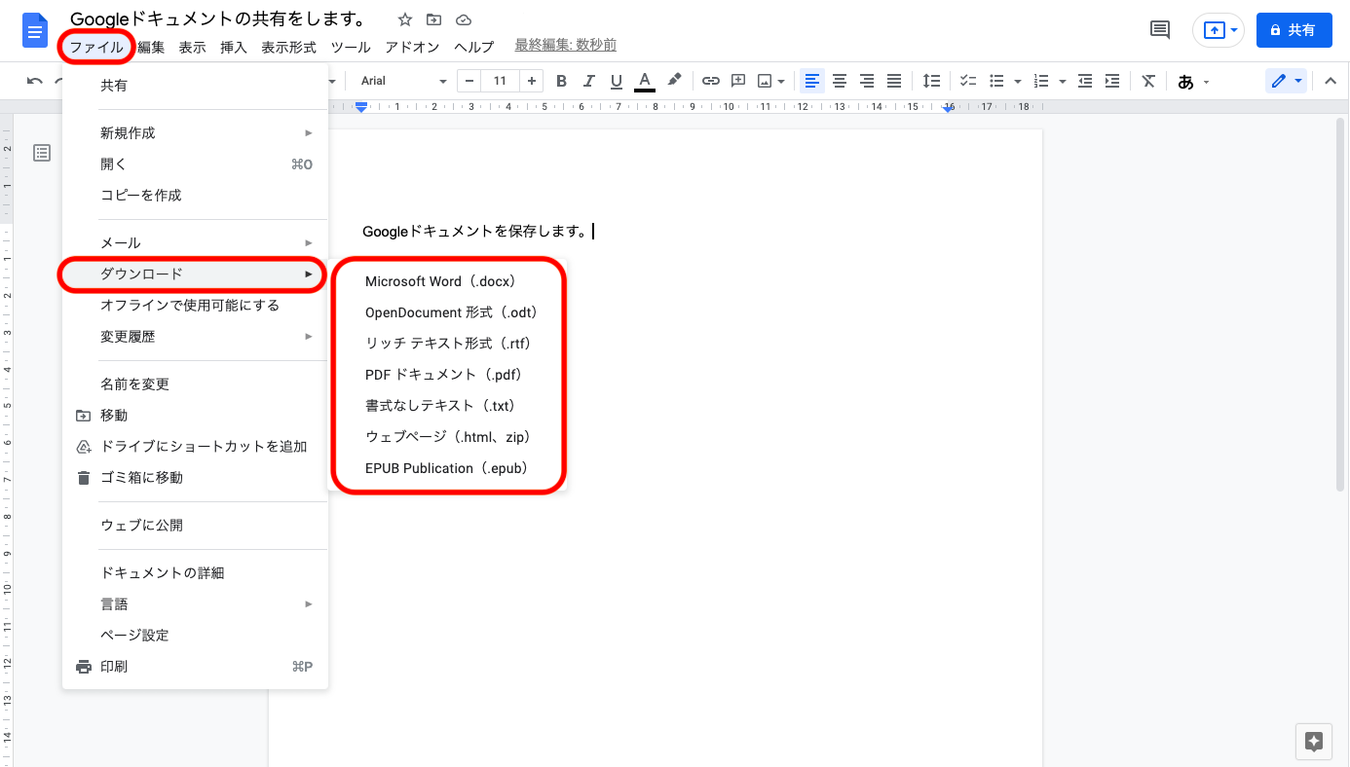Choose コピーを作成 from the menu

(x=195, y=196)
